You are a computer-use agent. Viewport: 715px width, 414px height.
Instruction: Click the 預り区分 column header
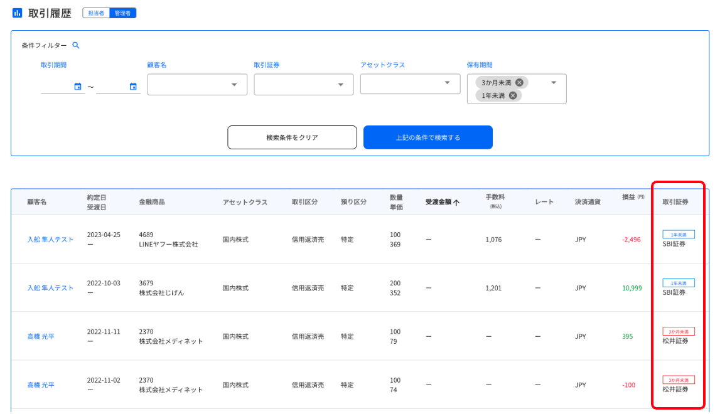coord(353,202)
